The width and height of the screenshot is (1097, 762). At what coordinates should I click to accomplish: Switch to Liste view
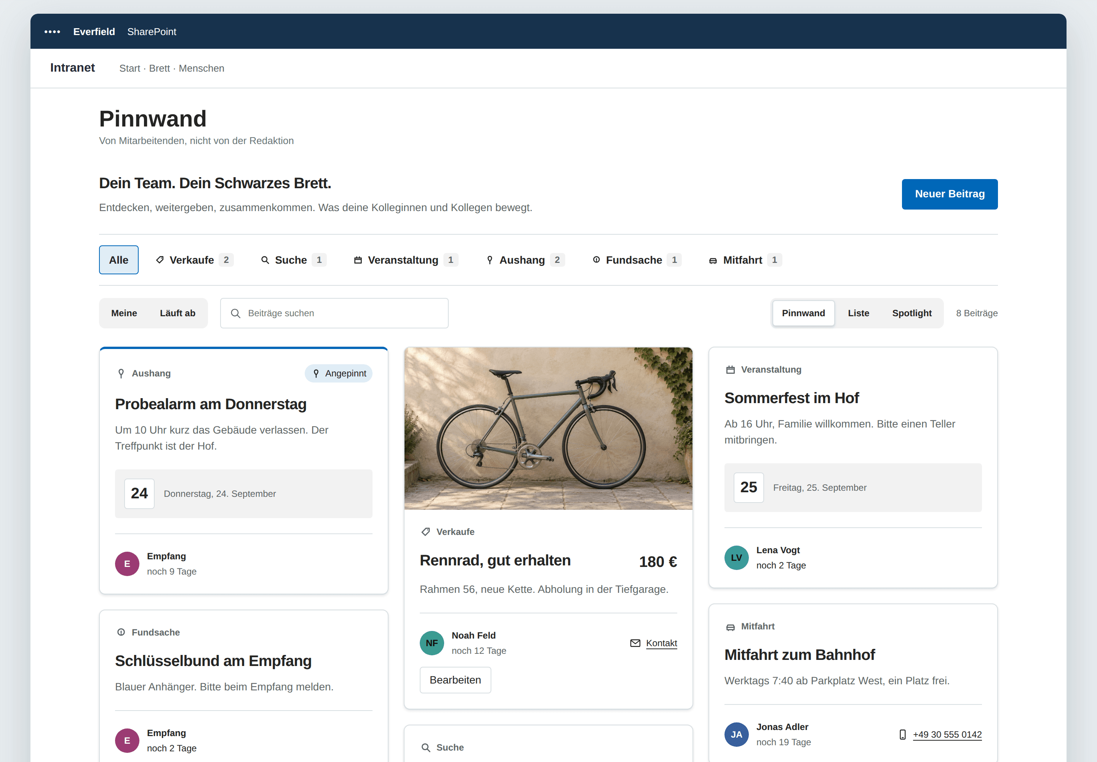click(858, 313)
